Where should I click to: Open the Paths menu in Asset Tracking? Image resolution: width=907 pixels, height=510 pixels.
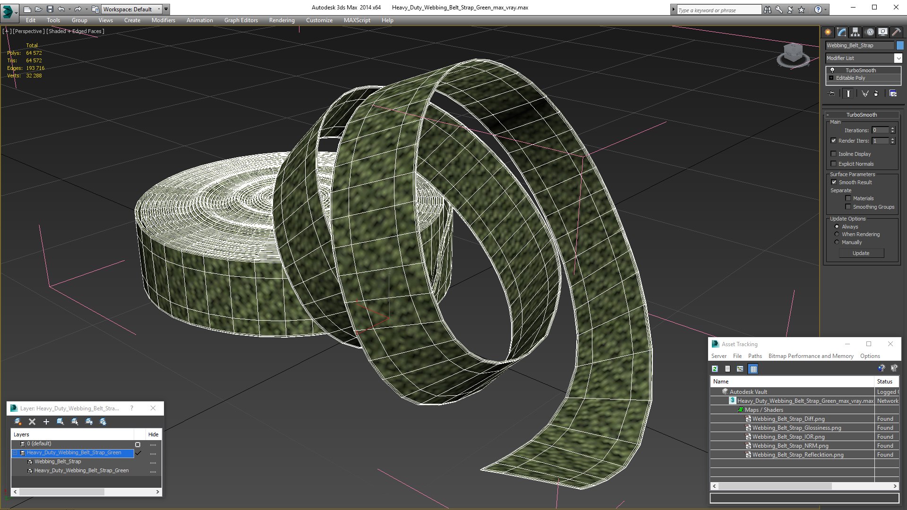pyautogui.click(x=754, y=356)
